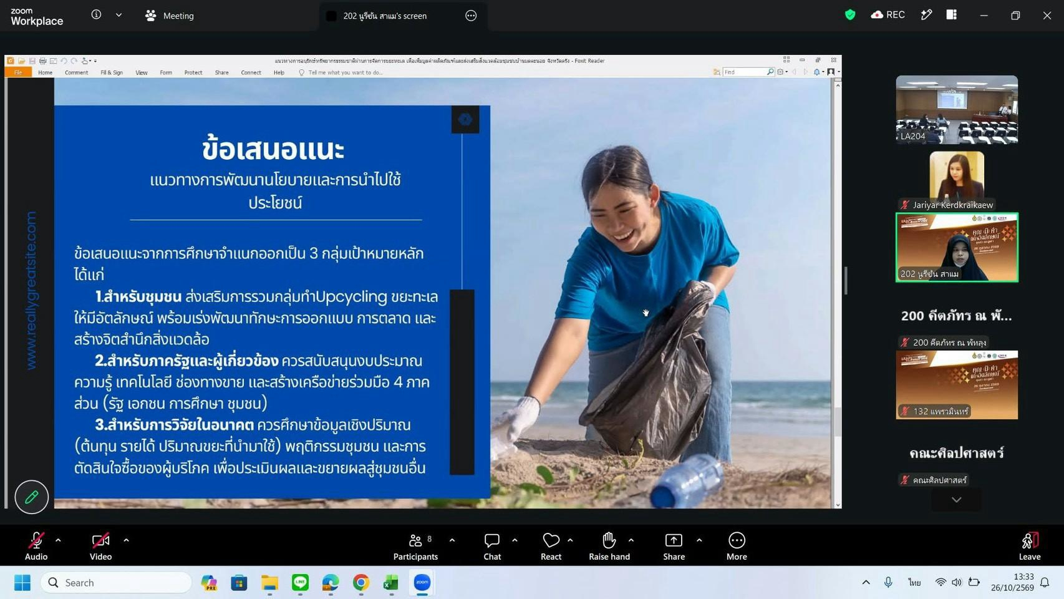Start screen sharing with the Share button
The image size is (1064, 599).
click(x=674, y=546)
